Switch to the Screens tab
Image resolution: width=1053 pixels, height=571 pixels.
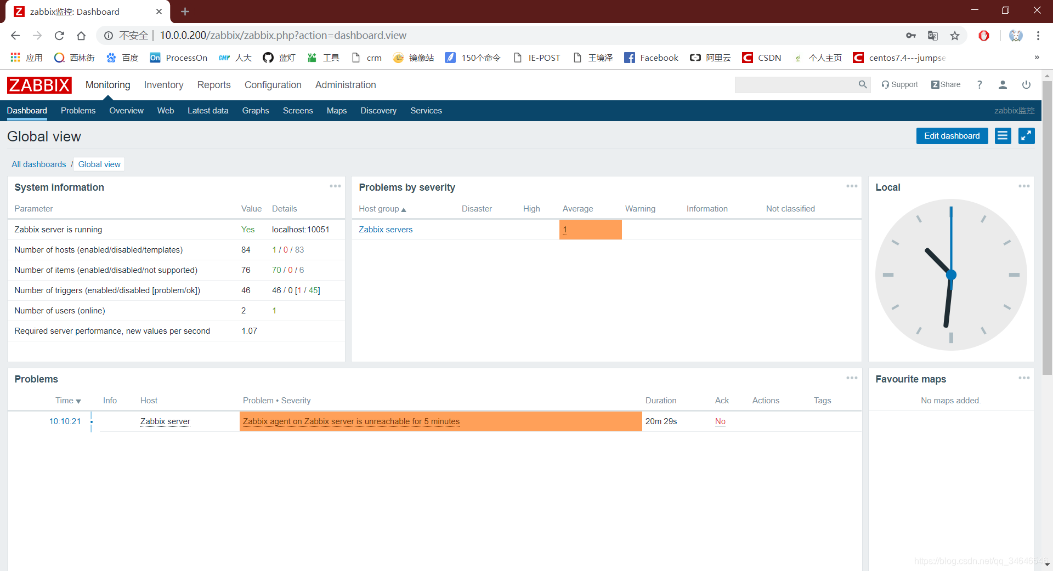coord(298,111)
